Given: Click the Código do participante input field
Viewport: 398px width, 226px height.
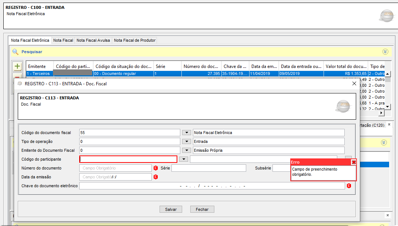Looking at the screenshot, I should point(128,159).
